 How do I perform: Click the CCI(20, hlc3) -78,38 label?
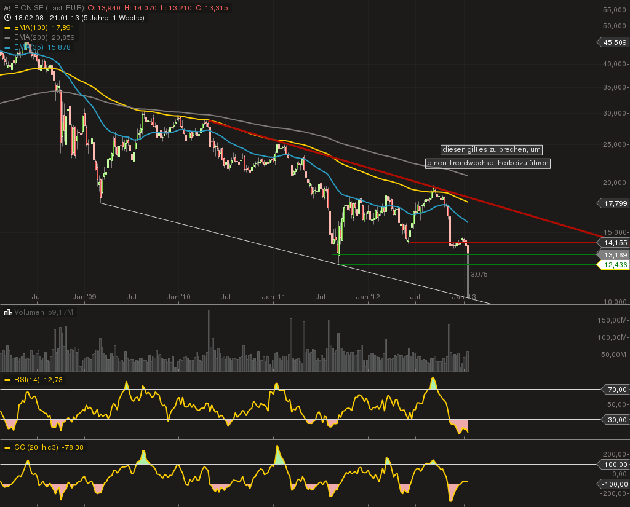click(49, 447)
